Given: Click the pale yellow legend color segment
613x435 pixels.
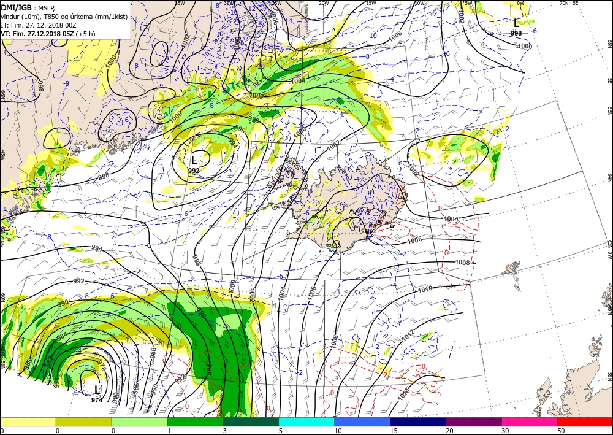Looking at the screenshot, I should coord(28,422).
